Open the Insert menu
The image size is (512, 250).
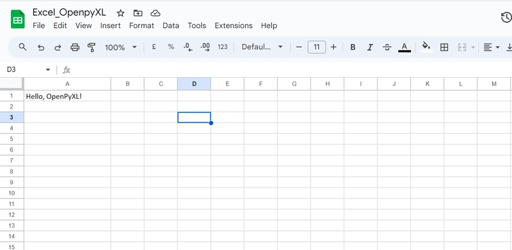tap(110, 26)
